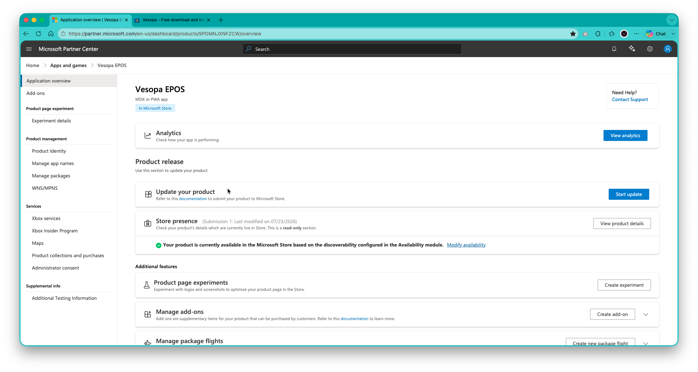The width and height of the screenshot is (698, 372).
Task: Open Xbox services in the sidebar
Action: tap(46, 218)
